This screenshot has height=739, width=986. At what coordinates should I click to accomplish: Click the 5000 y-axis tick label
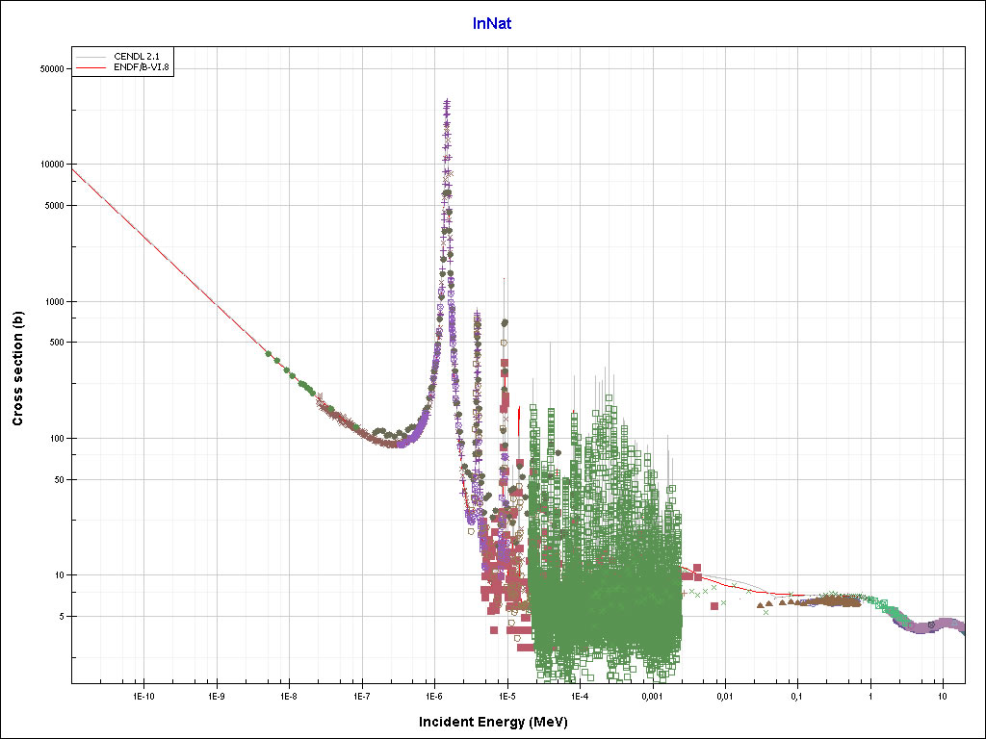53,206
